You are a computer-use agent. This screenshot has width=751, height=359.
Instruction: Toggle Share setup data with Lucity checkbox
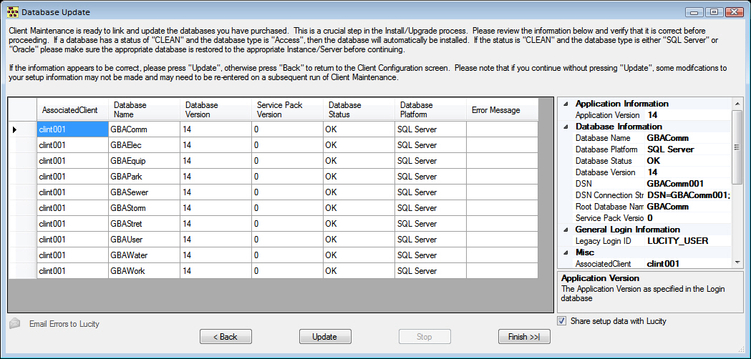coord(562,321)
